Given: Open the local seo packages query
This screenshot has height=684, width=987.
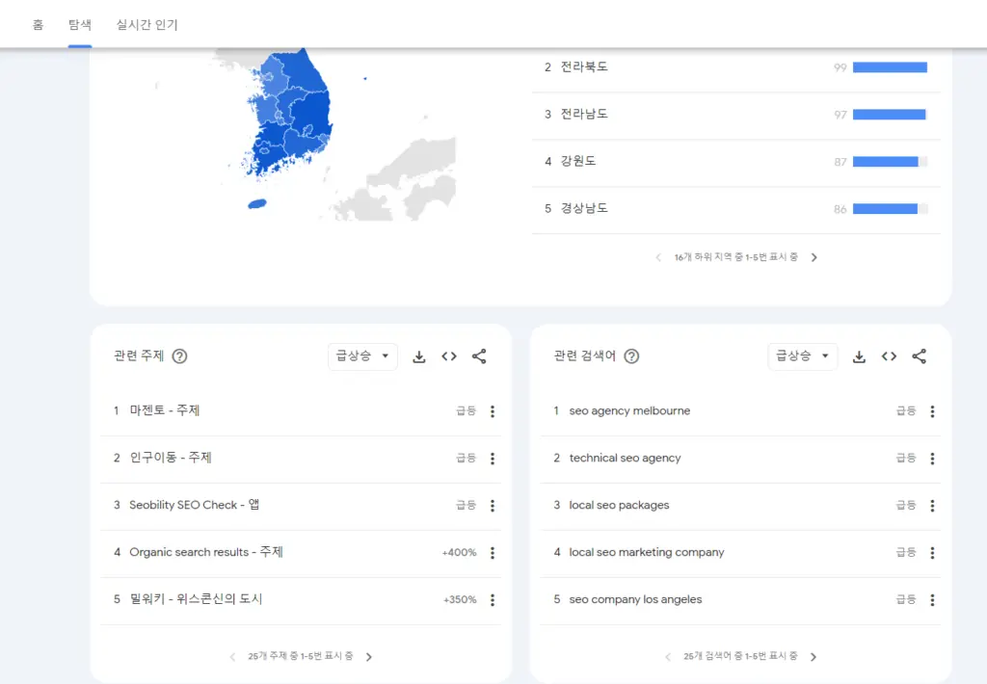Looking at the screenshot, I should point(619,505).
